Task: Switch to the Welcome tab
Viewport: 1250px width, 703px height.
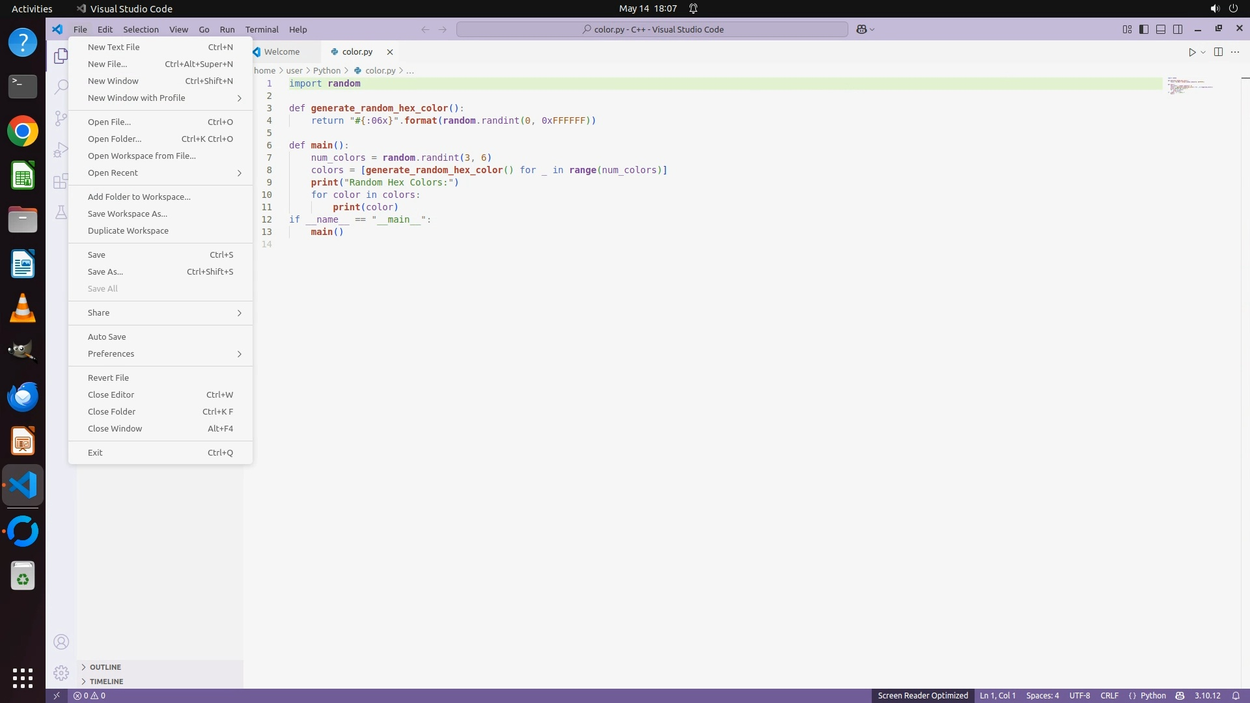Action: [x=281, y=51]
